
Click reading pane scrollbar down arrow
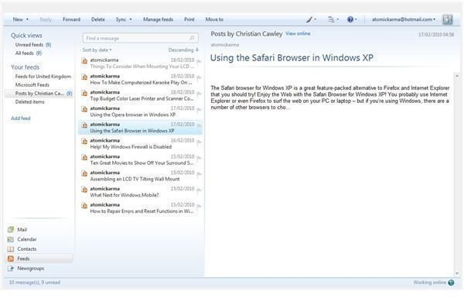[457, 273]
